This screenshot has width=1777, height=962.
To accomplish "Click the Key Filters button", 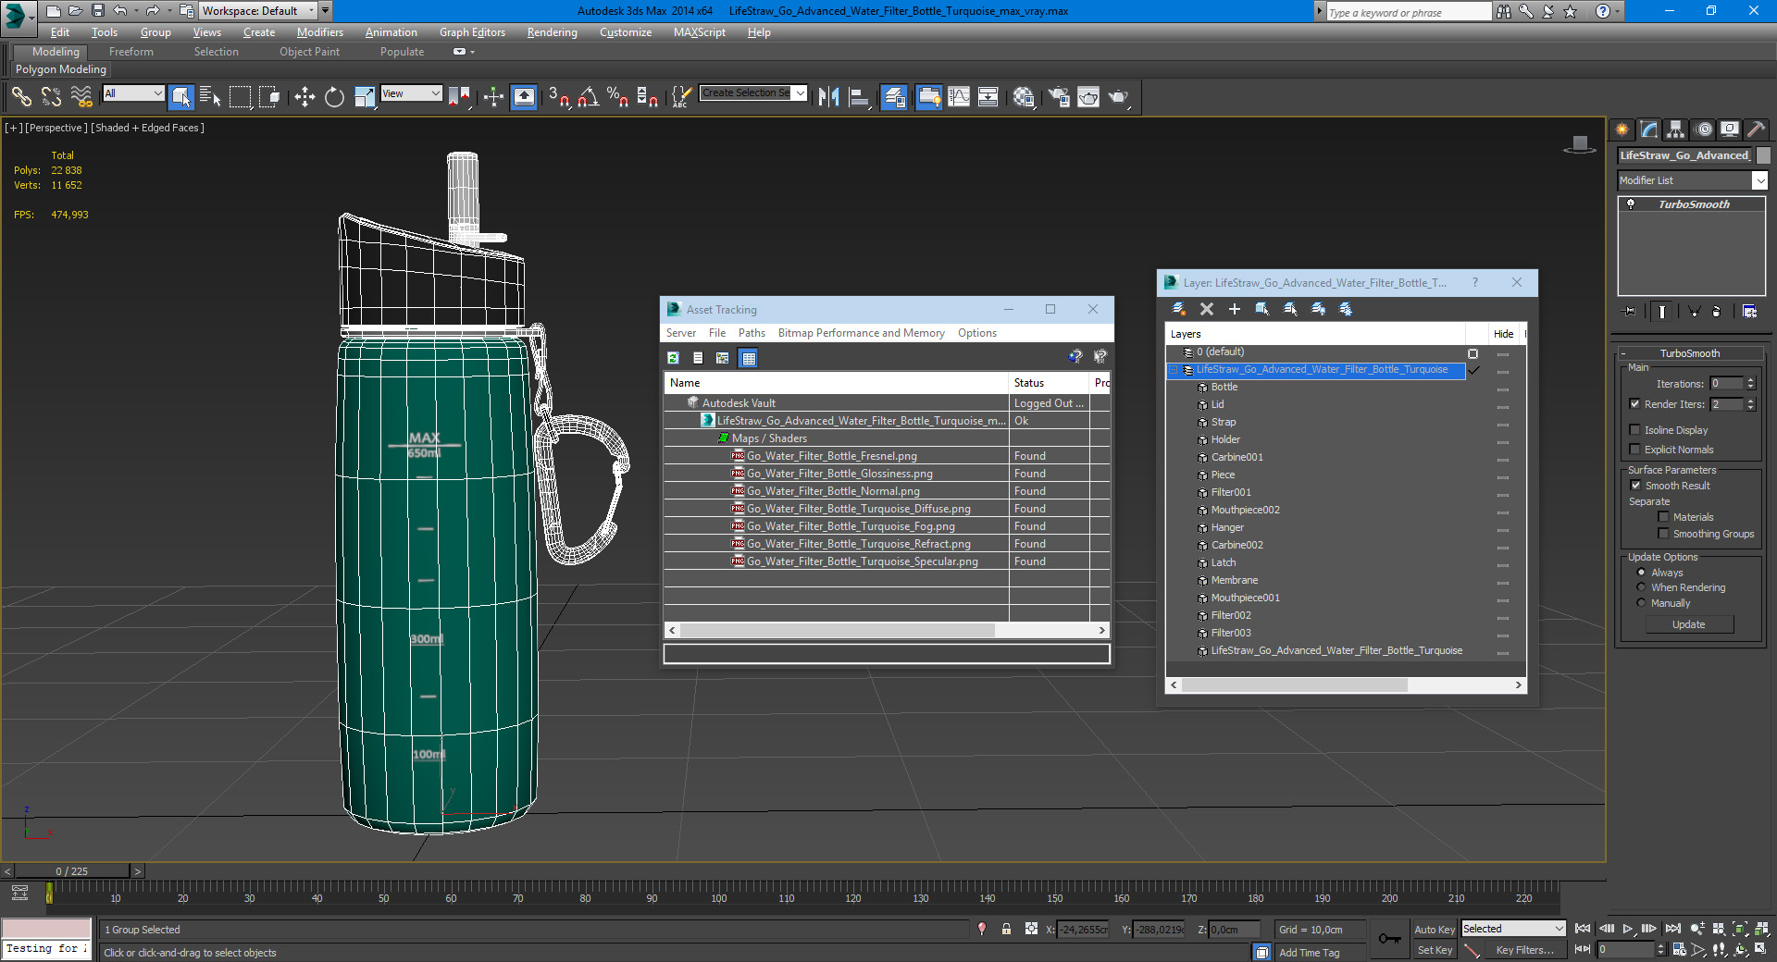I will pos(1524,950).
